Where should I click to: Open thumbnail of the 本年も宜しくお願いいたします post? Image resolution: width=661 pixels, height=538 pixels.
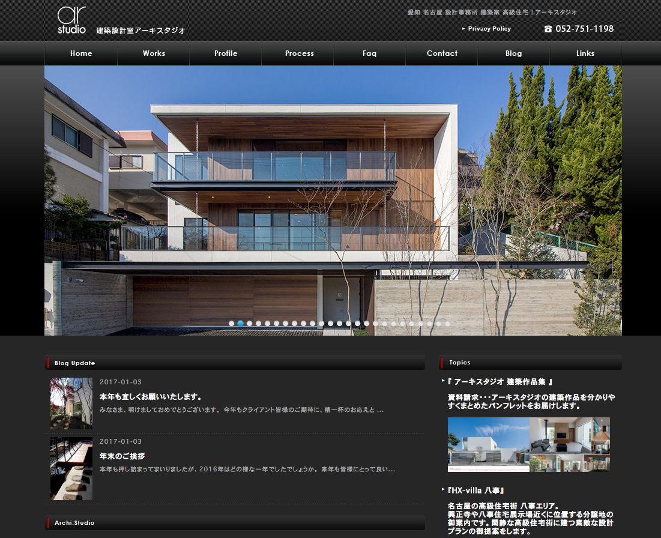[x=71, y=403]
